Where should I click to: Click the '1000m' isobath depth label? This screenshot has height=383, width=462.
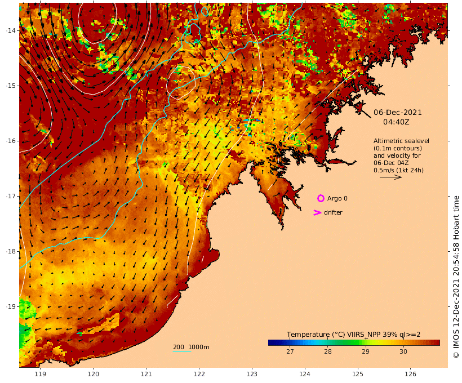click(x=199, y=347)
